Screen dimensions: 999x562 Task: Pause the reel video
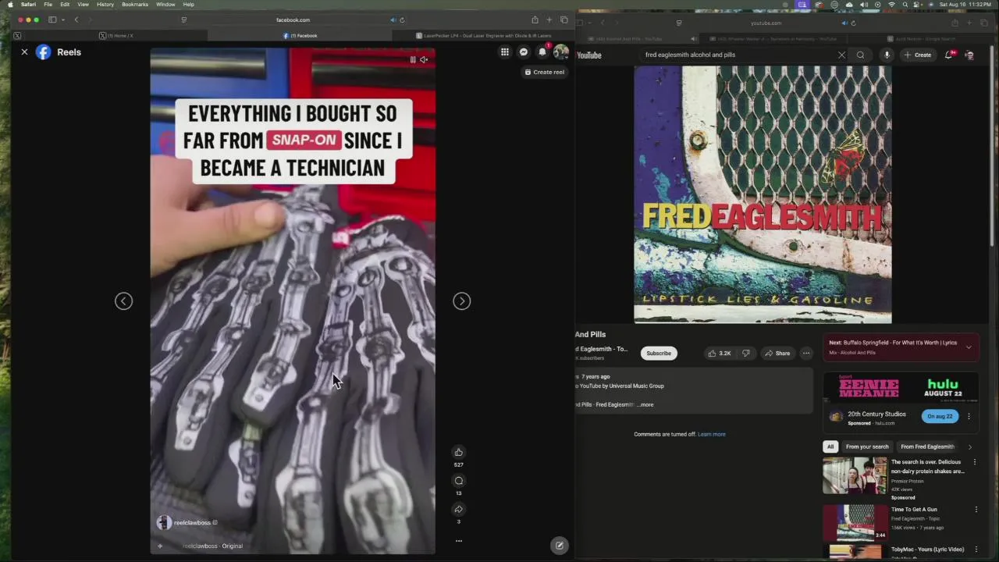point(413,59)
